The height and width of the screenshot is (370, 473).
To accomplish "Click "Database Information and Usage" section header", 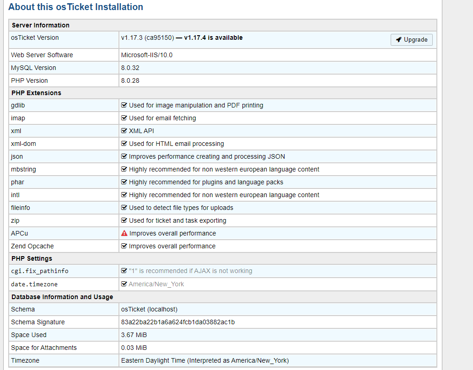I will [62, 297].
